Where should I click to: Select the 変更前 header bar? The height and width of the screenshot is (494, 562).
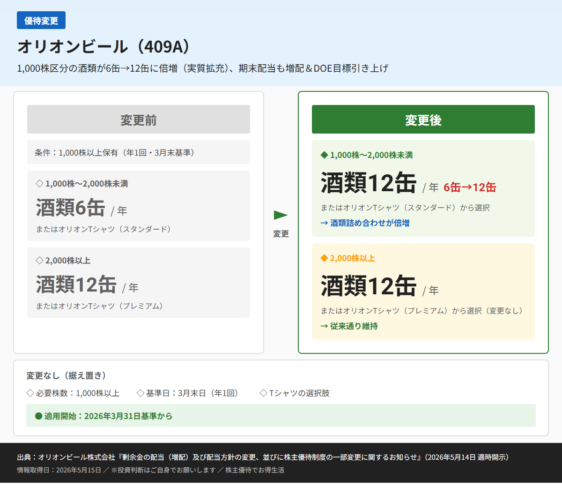pyautogui.click(x=139, y=120)
